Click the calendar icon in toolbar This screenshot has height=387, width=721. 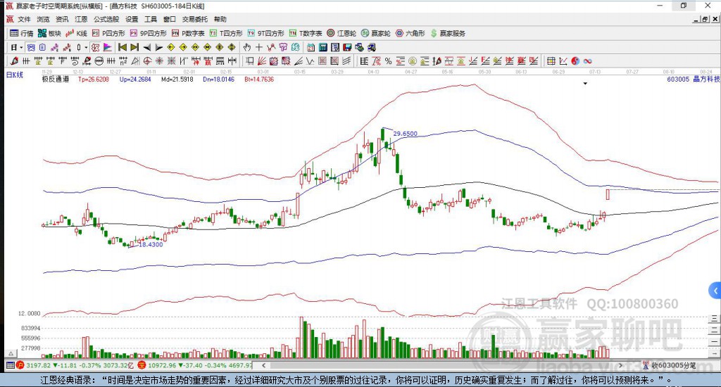click(311, 47)
